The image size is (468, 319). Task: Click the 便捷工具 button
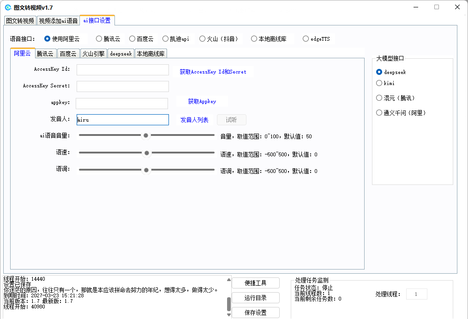[x=256, y=283]
